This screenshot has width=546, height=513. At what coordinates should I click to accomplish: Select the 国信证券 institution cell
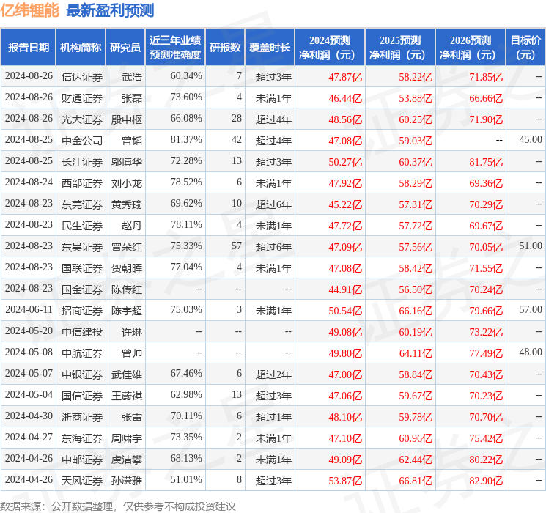(82, 396)
